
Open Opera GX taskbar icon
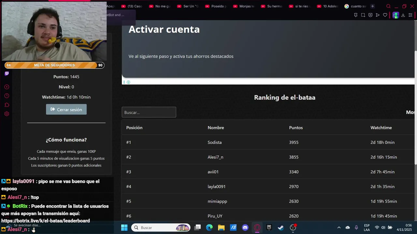click(257, 227)
